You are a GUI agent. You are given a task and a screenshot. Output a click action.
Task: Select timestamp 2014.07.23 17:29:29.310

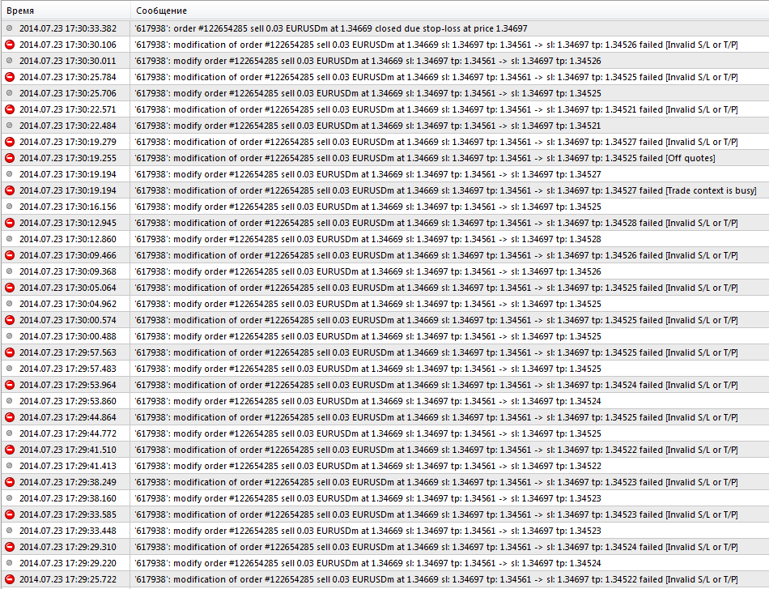[68, 547]
